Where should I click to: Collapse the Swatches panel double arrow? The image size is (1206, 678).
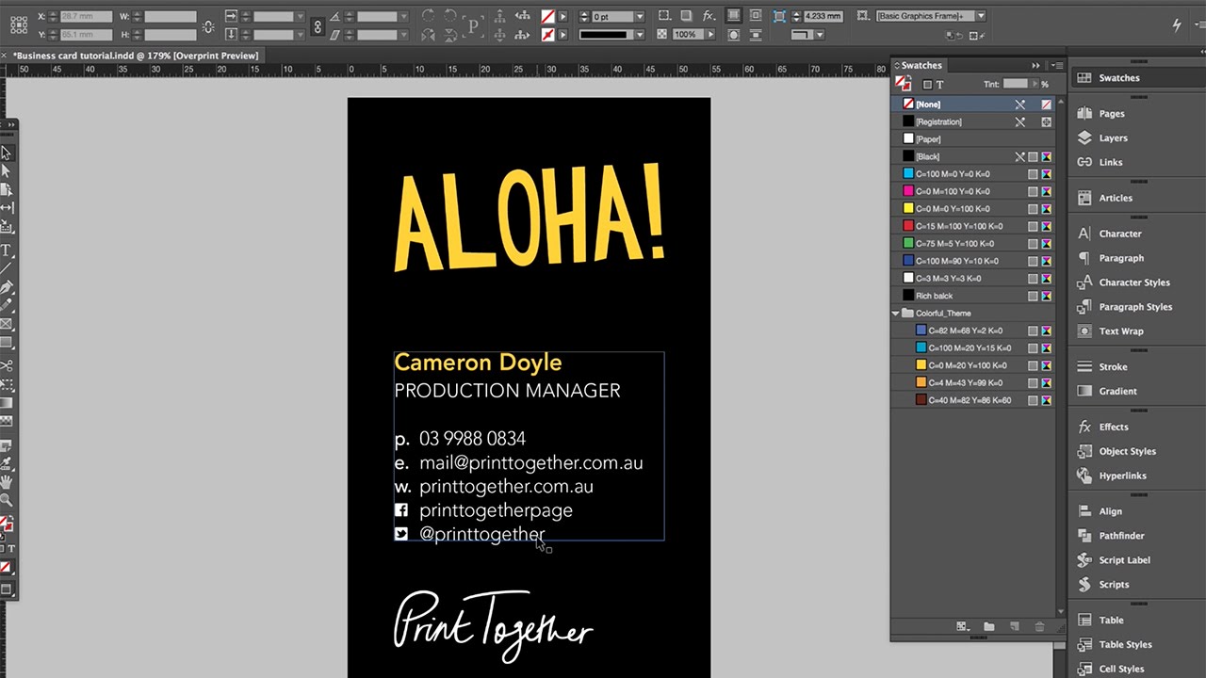pyautogui.click(x=1035, y=65)
